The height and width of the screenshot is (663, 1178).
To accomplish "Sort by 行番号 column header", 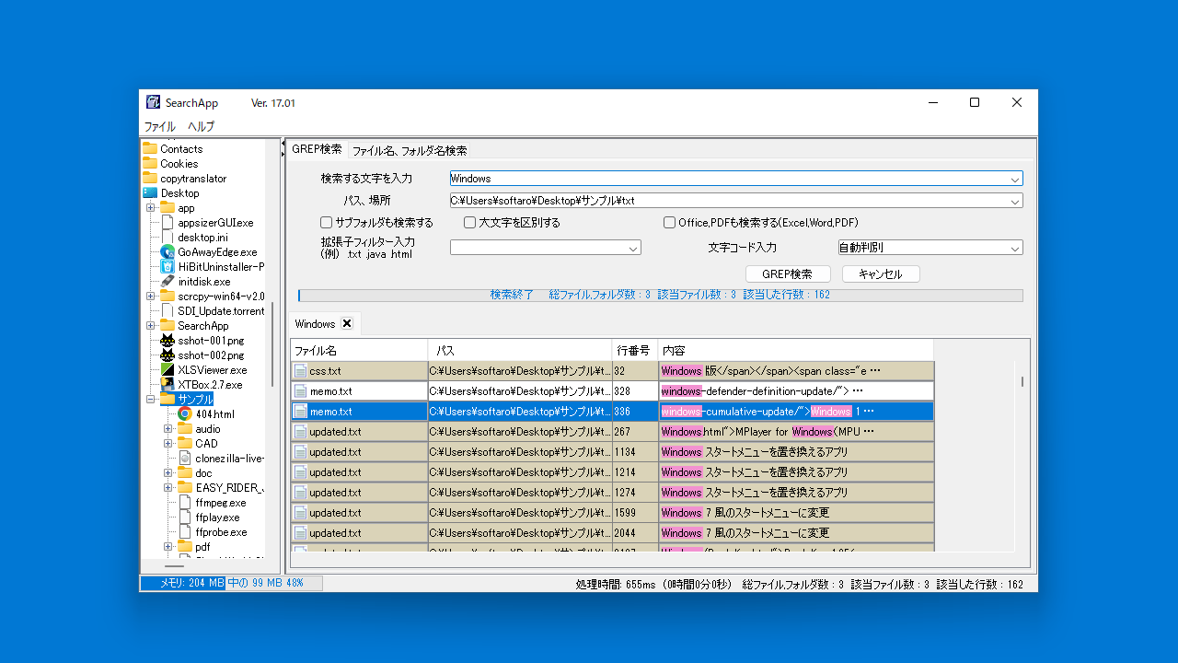I will pyautogui.click(x=636, y=351).
